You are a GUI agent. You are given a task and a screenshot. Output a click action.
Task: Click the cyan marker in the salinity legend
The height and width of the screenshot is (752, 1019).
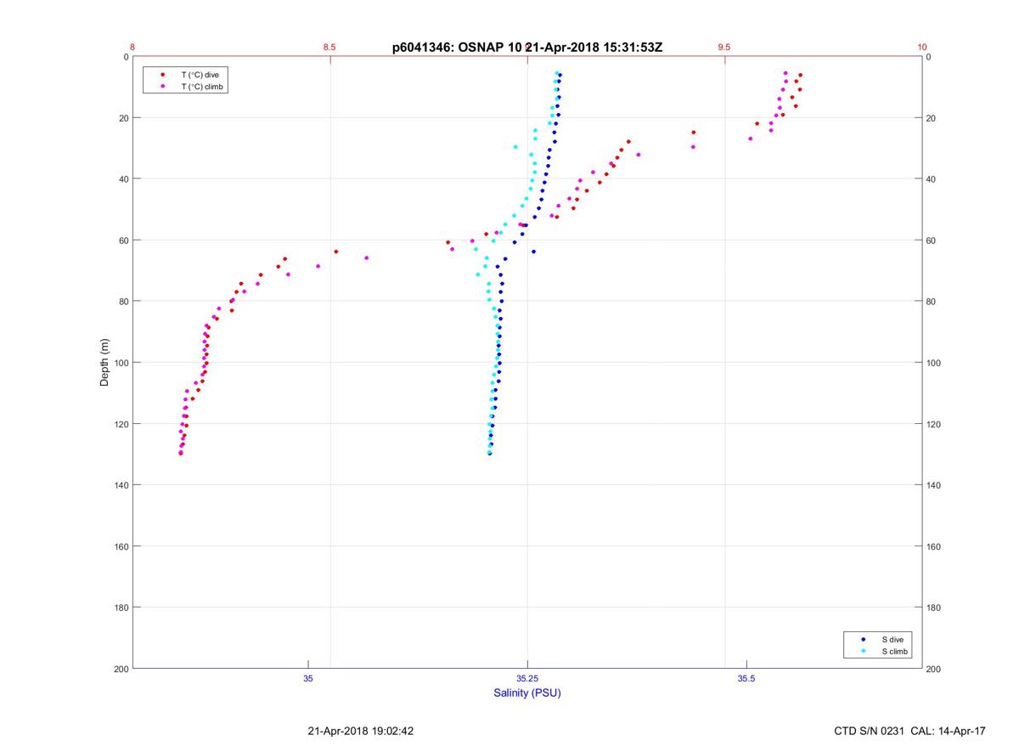[864, 651]
